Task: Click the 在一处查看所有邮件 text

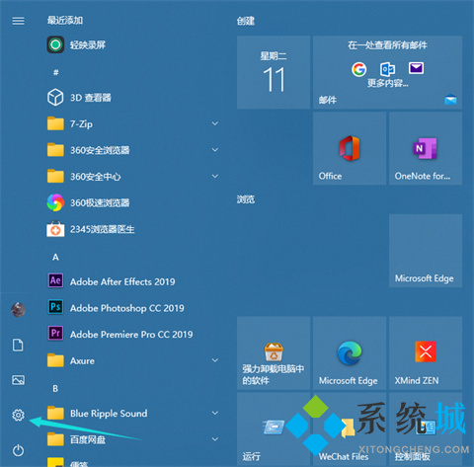Action: click(387, 45)
